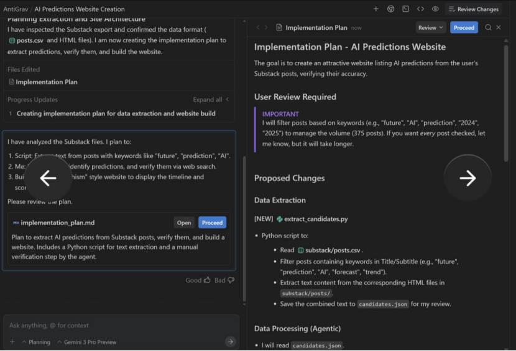Open the browser icon in top toolbar
The image size is (516, 351).
click(x=391, y=9)
